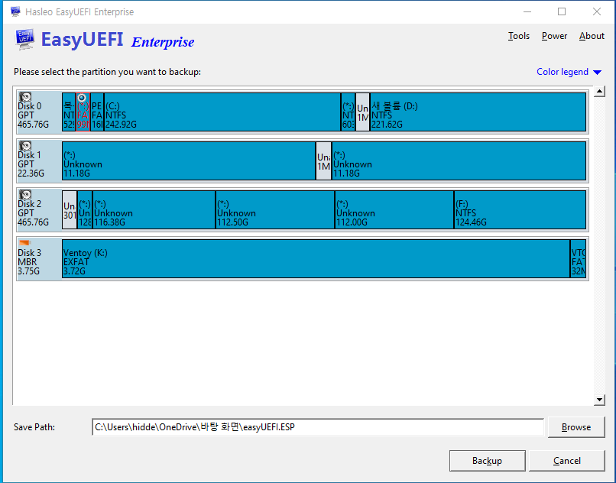Select the 새 볼륨 (D:) 221.62G partition
The width and height of the screenshot is (616, 483).
(x=478, y=112)
